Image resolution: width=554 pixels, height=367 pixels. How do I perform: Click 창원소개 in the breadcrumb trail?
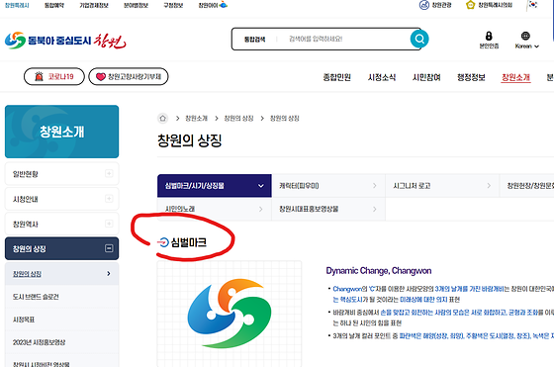[197, 119]
